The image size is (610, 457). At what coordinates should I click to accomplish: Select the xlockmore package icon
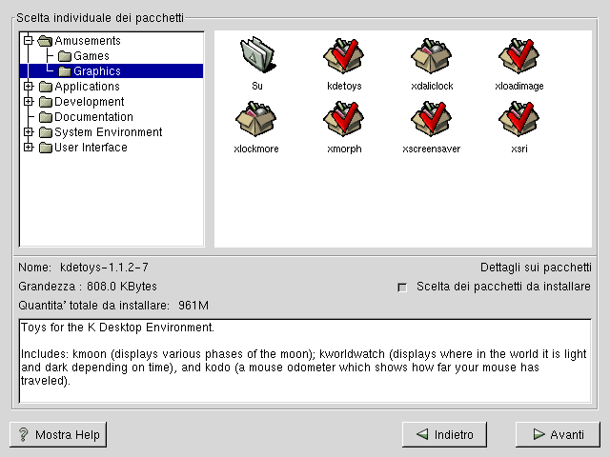pyautogui.click(x=256, y=120)
